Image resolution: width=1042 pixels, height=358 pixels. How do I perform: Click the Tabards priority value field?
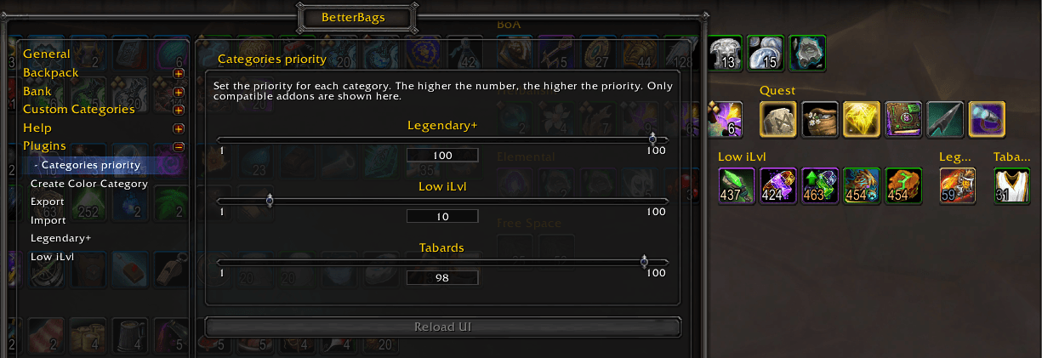[x=442, y=277]
